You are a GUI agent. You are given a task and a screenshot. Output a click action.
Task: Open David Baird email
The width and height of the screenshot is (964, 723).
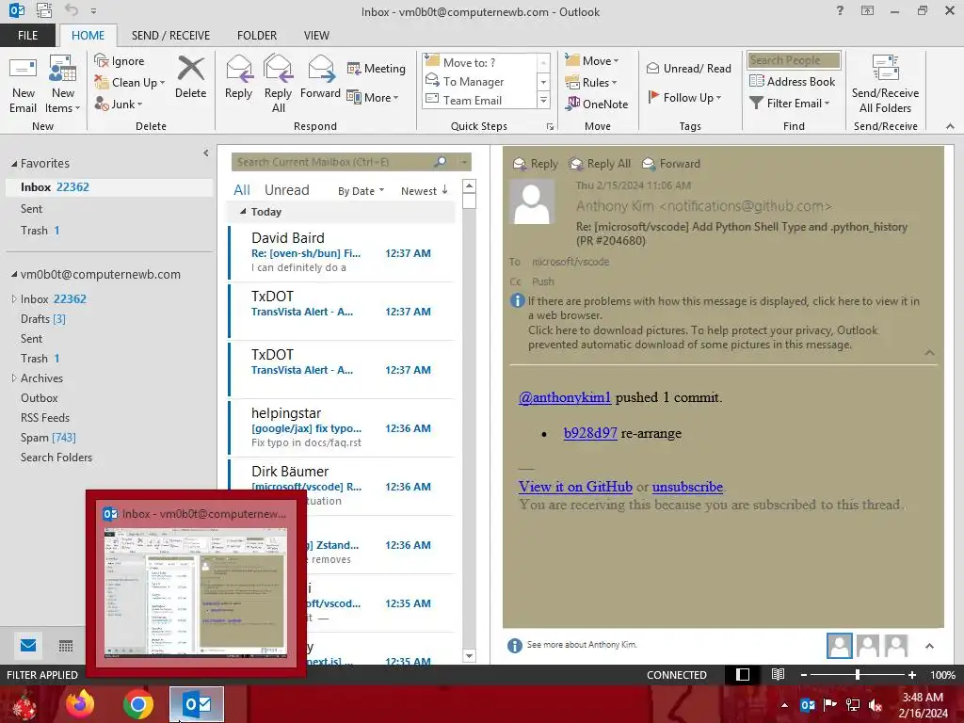click(x=341, y=252)
